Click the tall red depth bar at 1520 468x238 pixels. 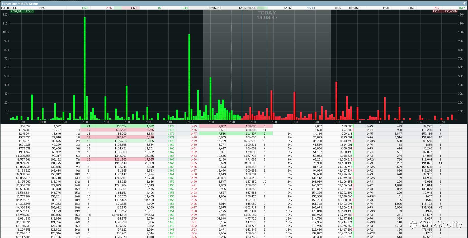click(336, 101)
